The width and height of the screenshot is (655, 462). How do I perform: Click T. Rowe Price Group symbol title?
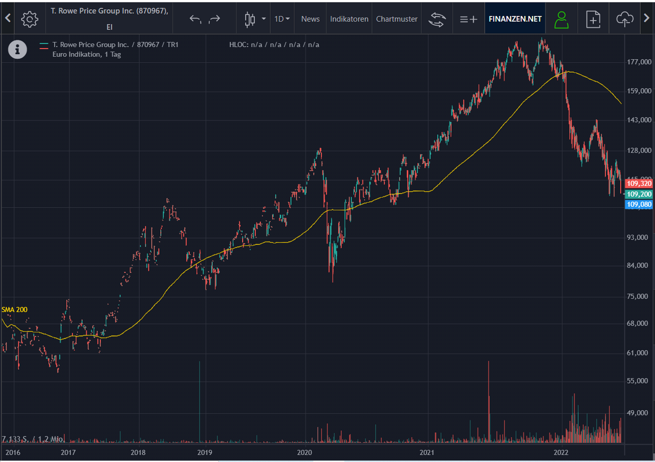pos(110,18)
